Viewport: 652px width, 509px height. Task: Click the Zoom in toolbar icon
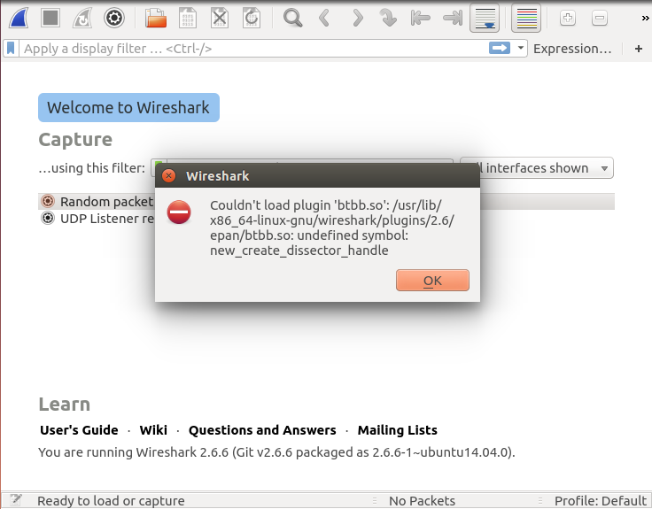click(x=568, y=17)
